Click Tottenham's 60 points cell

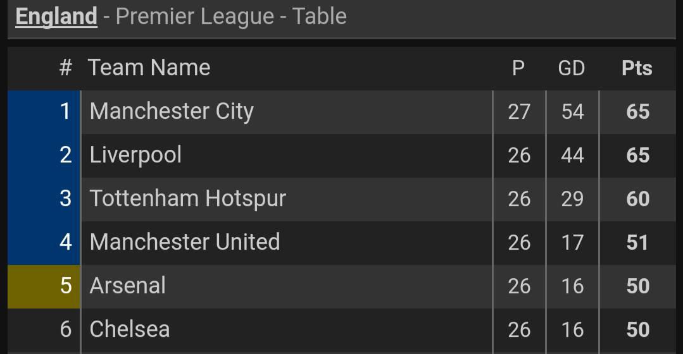(637, 199)
